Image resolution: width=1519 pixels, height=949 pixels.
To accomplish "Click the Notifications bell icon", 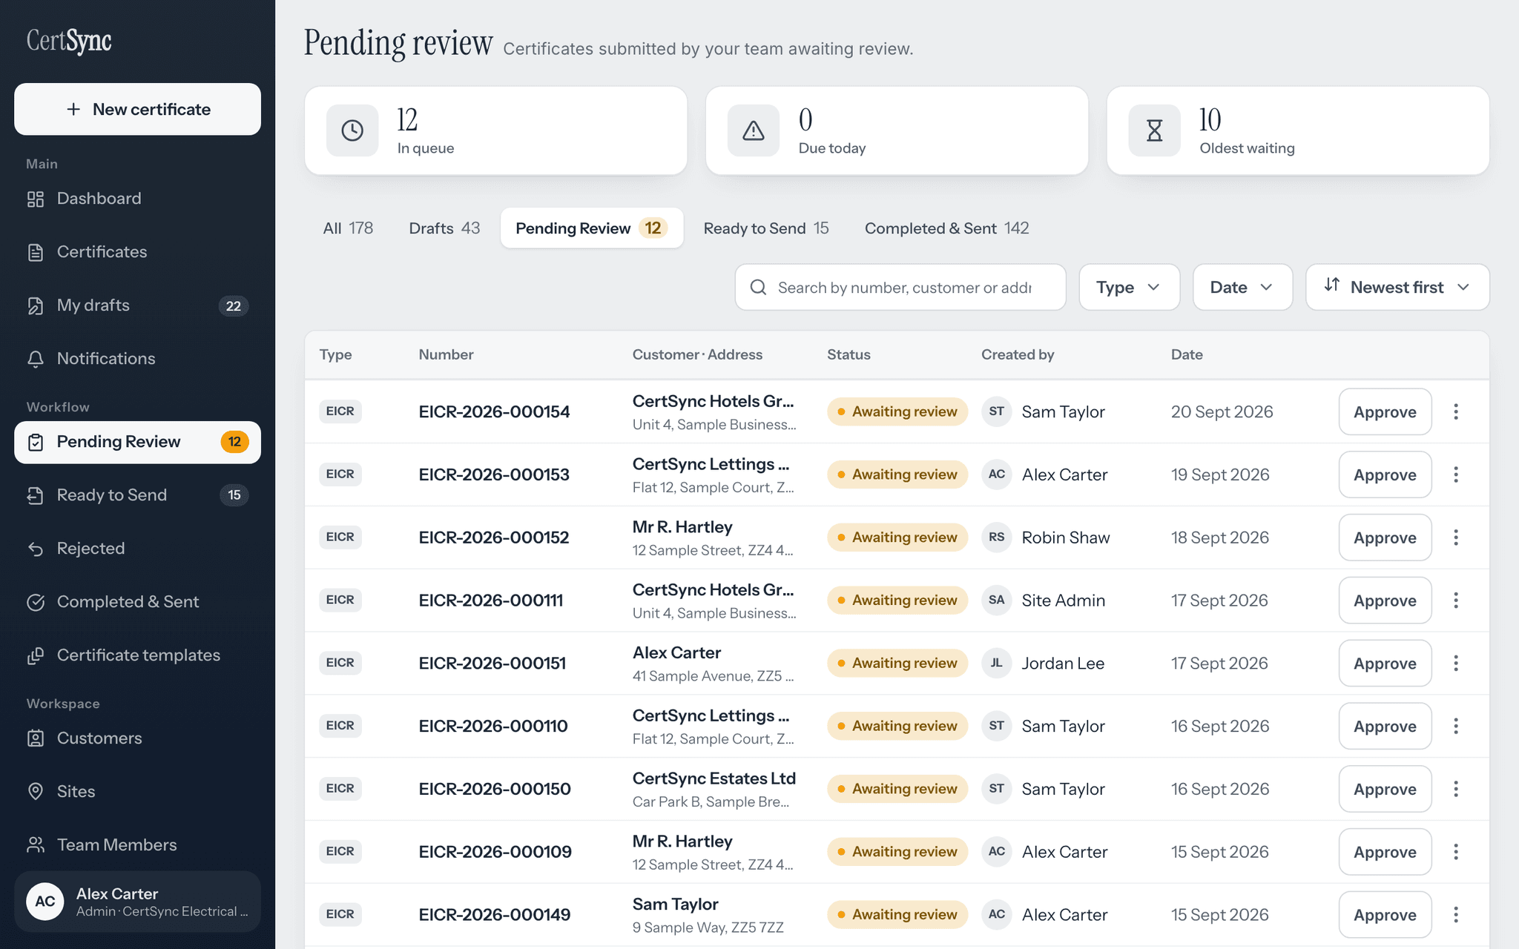I will pos(36,359).
